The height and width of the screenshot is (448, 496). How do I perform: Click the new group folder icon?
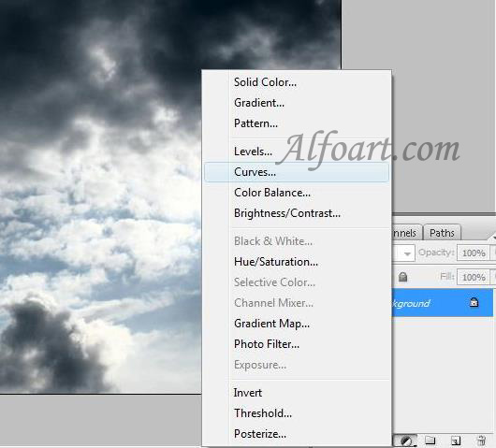pyautogui.click(x=430, y=441)
